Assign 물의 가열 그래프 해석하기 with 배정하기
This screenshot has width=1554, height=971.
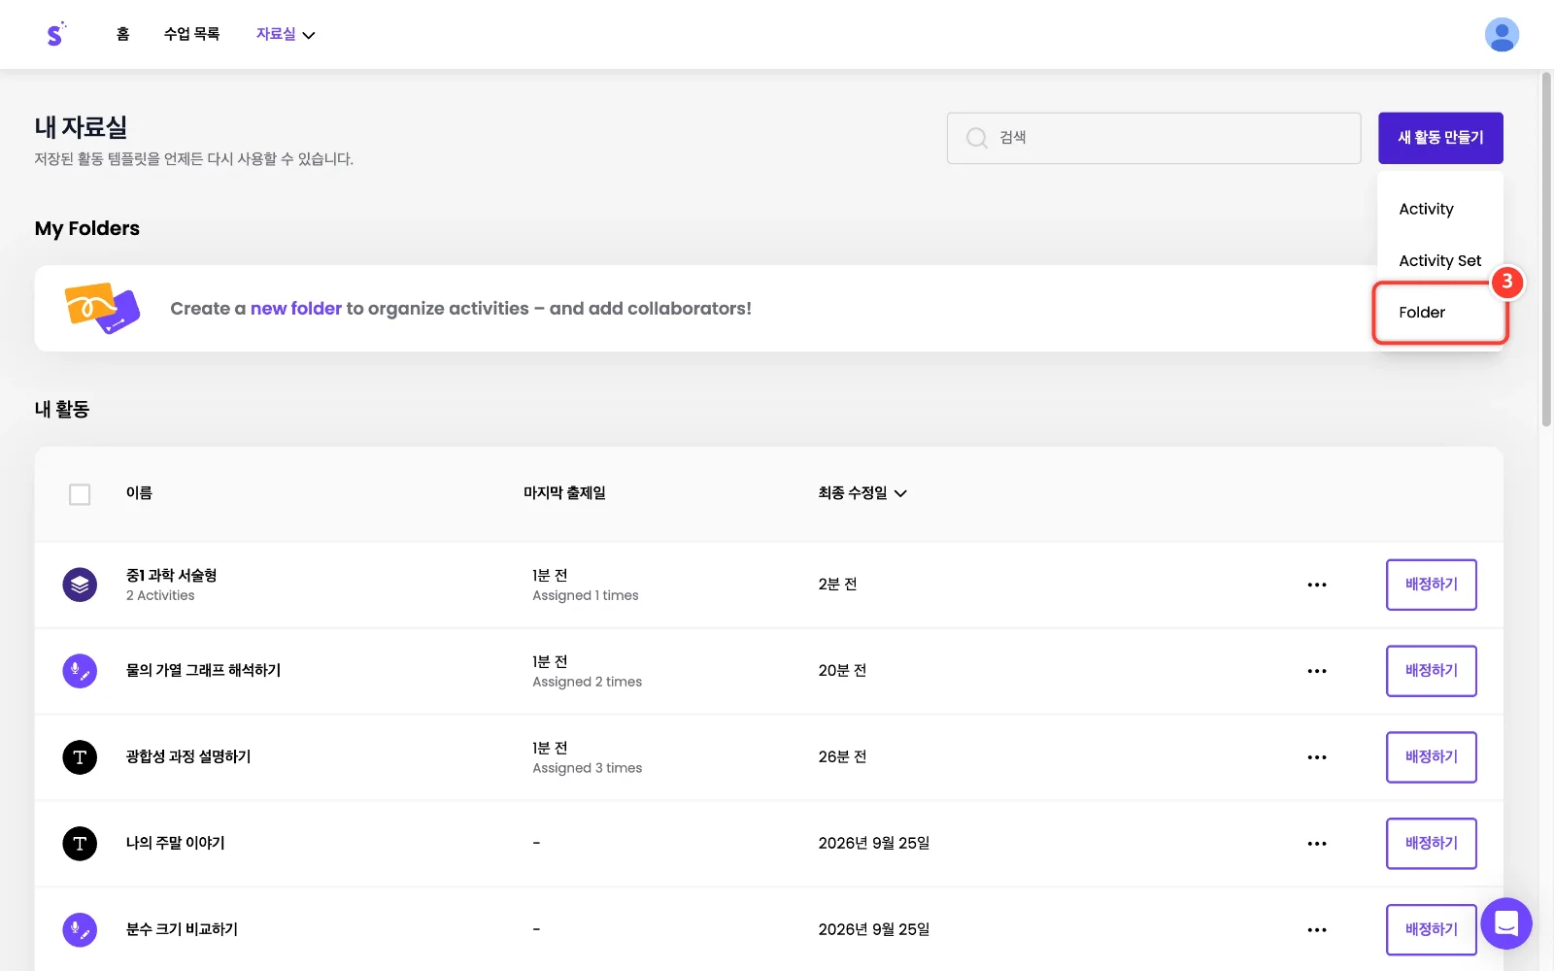click(x=1432, y=671)
